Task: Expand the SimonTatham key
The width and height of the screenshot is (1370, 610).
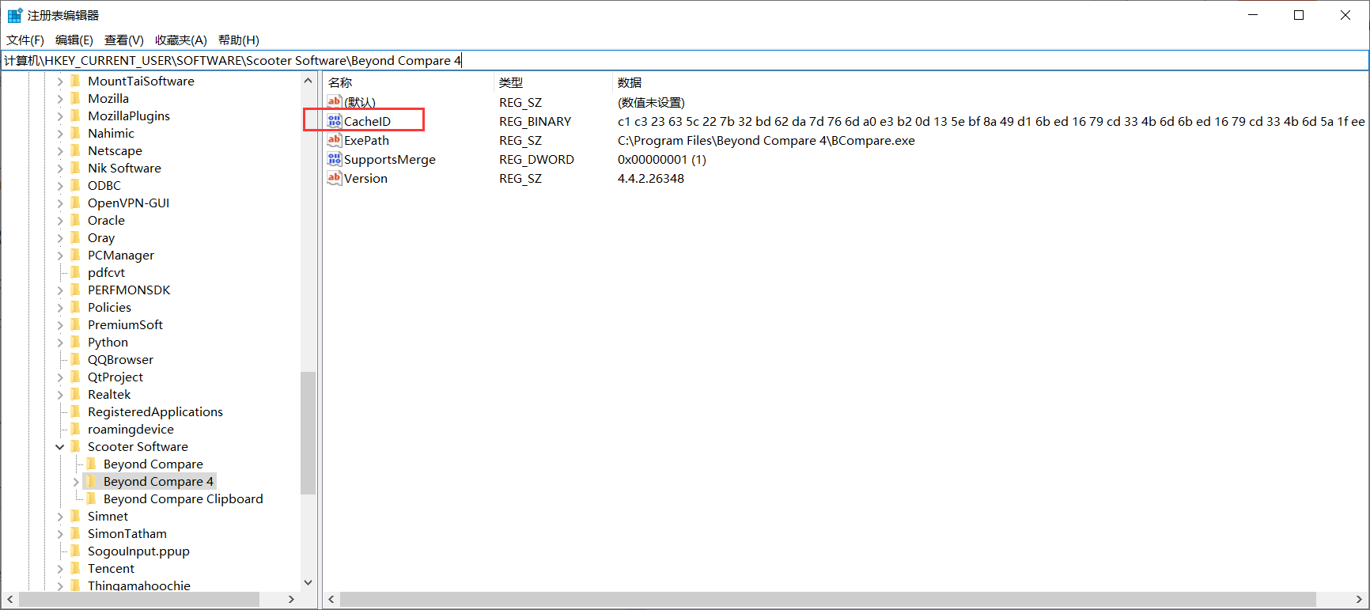Action: (60, 533)
